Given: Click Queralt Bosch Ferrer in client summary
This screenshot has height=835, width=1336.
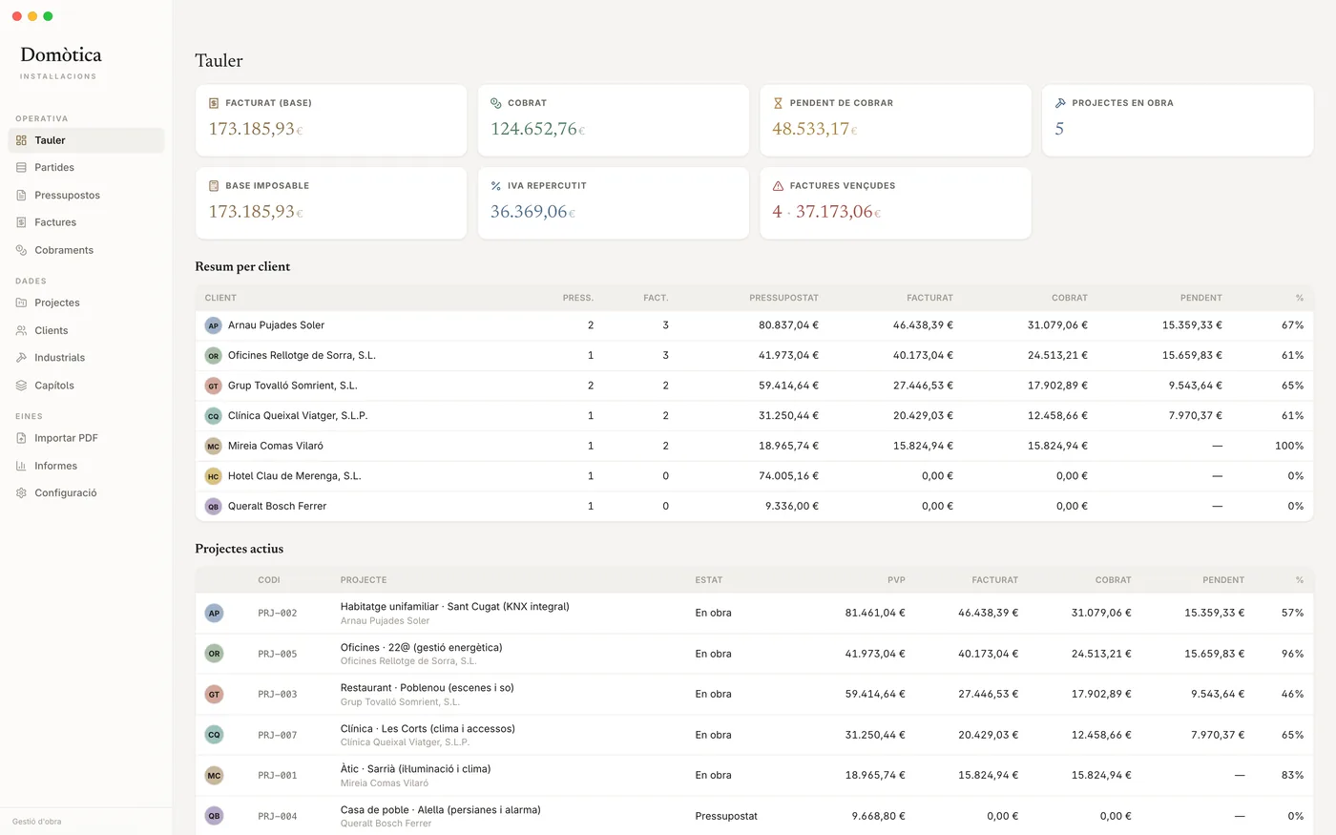Looking at the screenshot, I should click(277, 506).
